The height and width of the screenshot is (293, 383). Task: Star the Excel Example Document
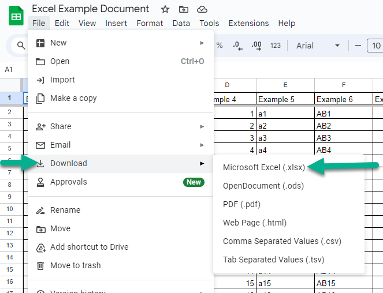pos(165,9)
